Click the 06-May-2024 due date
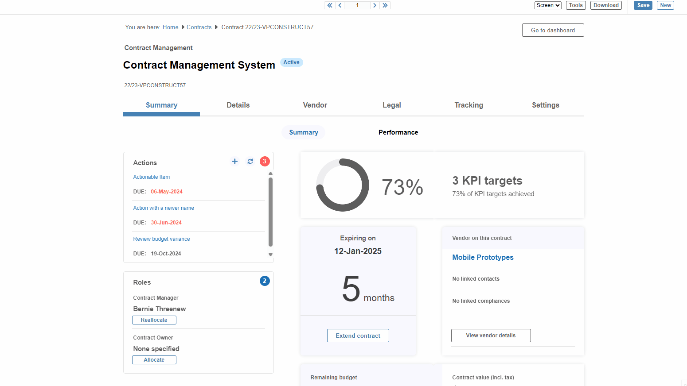Image resolution: width=687 pixels, height=386 pixels. (x=167, y=192)
